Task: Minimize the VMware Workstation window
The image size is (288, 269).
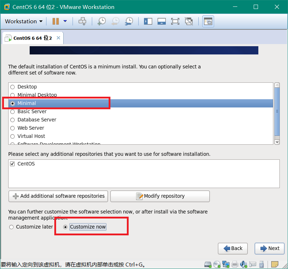Action: [235, 7]
